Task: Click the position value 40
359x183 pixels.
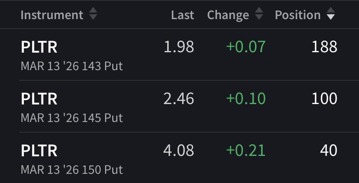Action: click(328, 151)
